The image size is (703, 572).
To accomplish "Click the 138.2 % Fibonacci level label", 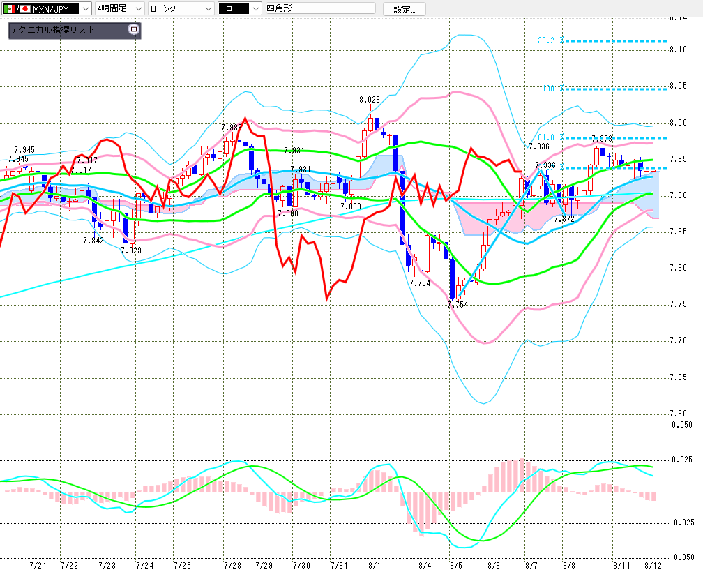I will [x=549, y=40].
